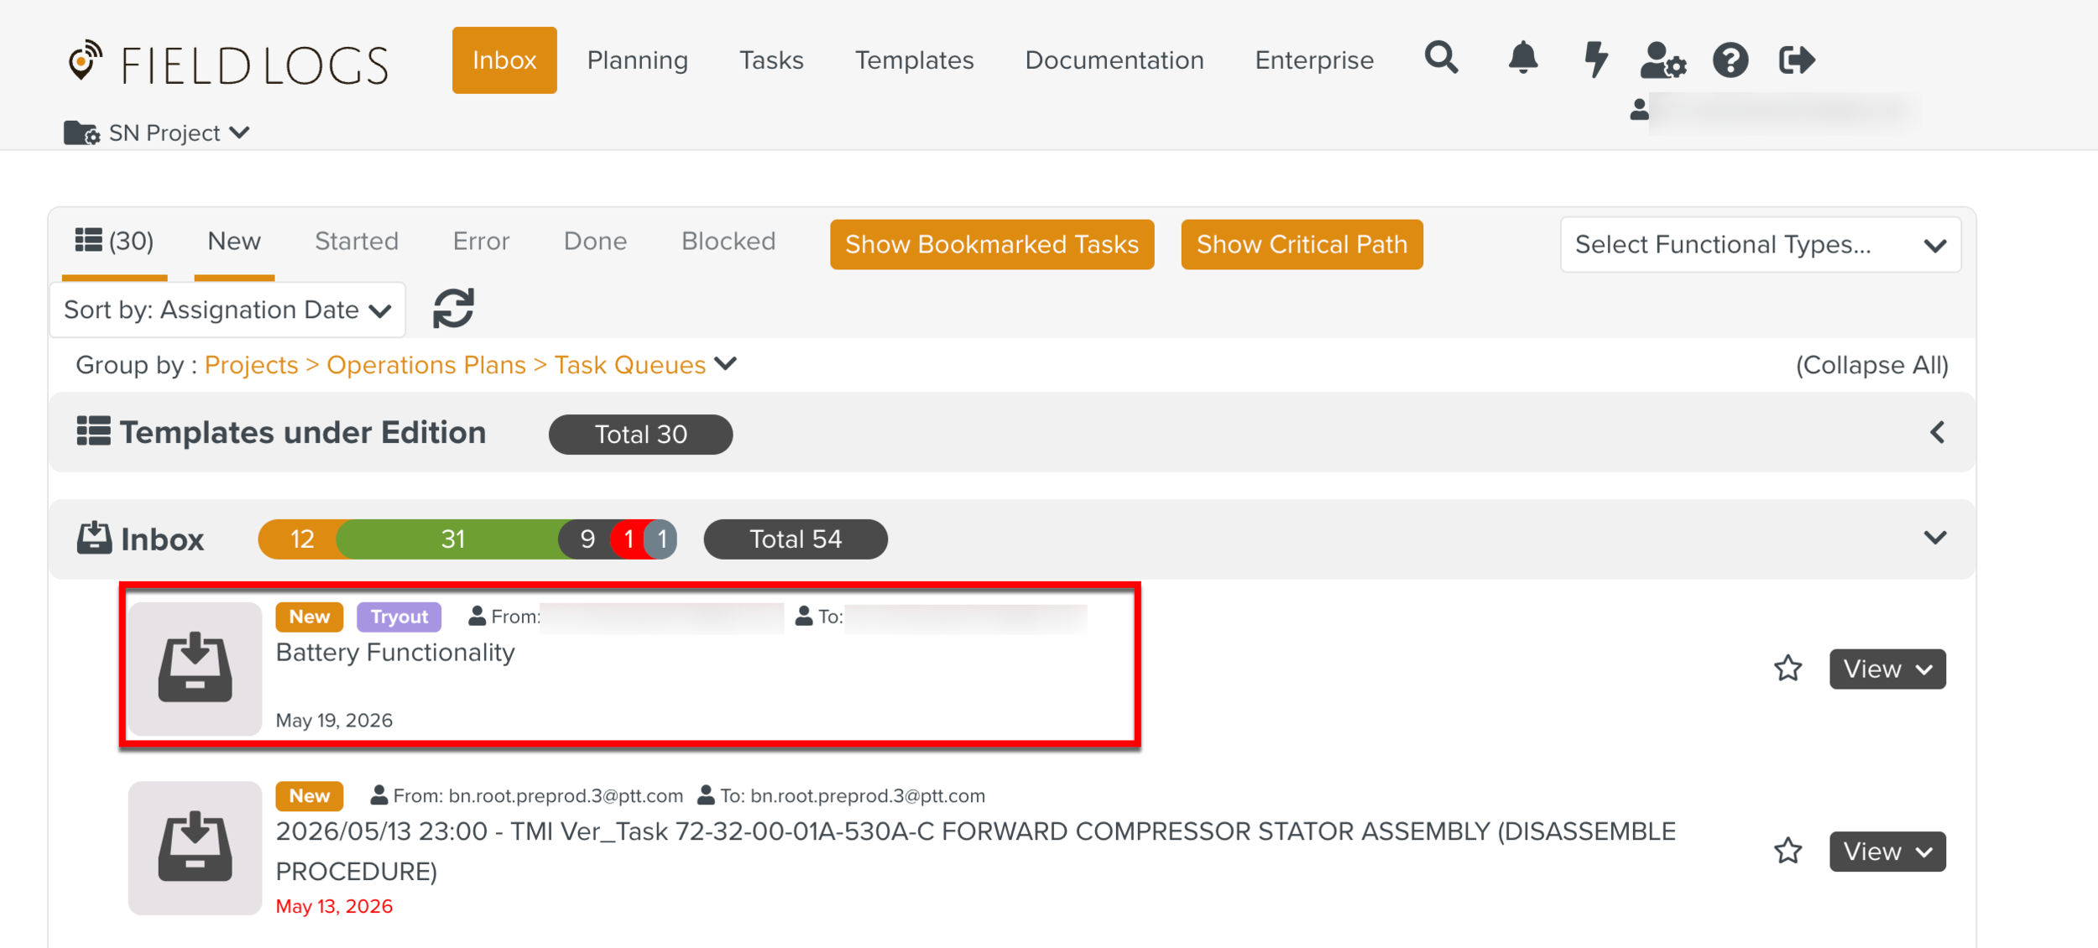Toggle Show Critical Path
The width and height of the screenshot is (2098, 948).
(x=1302, y=244)
